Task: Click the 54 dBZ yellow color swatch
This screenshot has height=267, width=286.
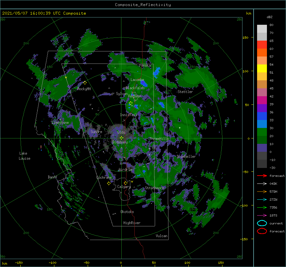Action: pyautogui.click(x=262, y=69)
